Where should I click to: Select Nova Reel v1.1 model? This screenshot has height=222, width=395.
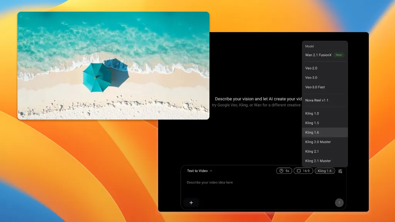317,100
